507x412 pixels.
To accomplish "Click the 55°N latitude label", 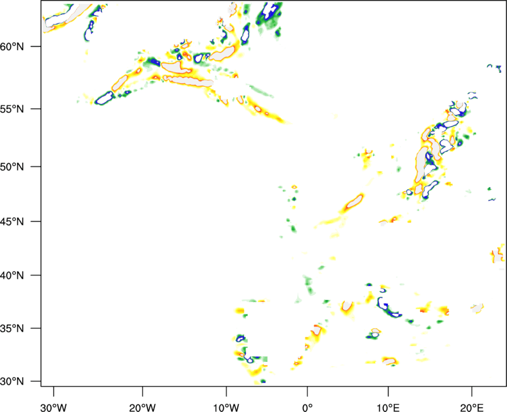I will 12,109.
